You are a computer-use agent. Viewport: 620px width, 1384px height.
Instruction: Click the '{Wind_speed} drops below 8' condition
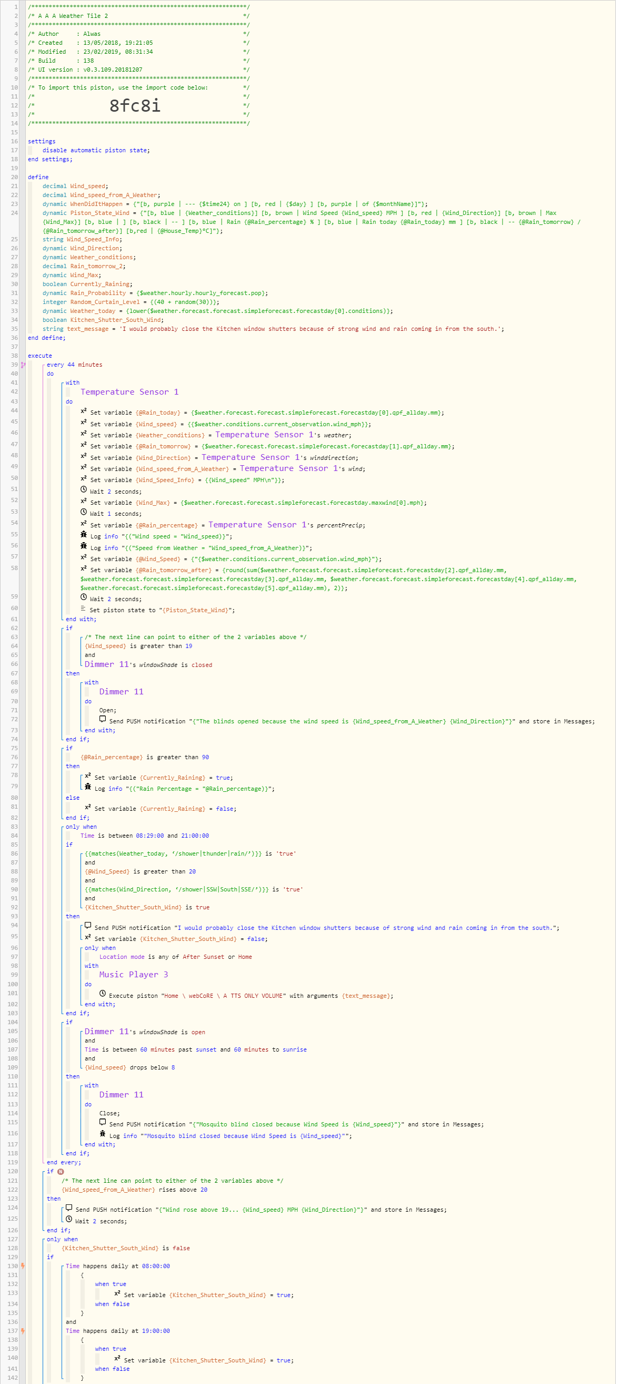click(x=130, y=1067)
